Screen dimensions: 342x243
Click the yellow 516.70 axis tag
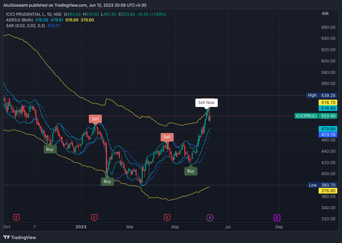click(x=328, y=103)
